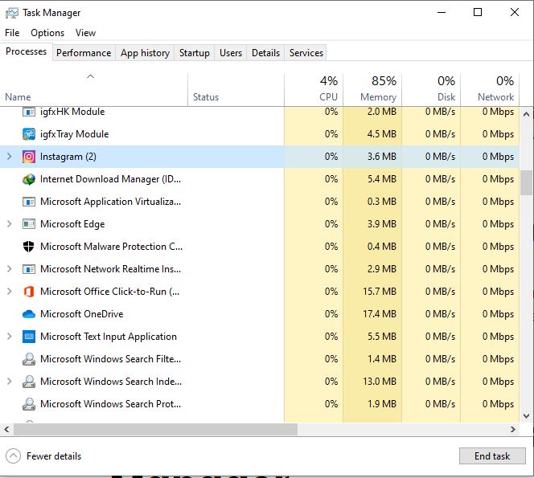Collapse view with Fewer details
Image resolution: width=534 pixels, height=478 pixels.
tap(43, 456)
